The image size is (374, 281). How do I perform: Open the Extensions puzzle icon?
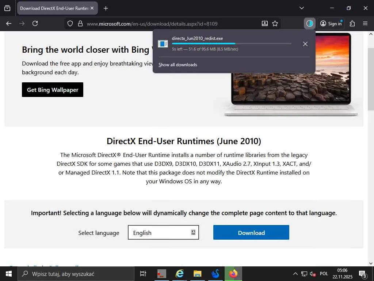pyautogui.click(x=352, y=23)
